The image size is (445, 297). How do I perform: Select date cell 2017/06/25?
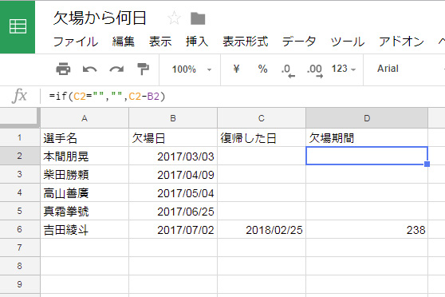(173, 211)
